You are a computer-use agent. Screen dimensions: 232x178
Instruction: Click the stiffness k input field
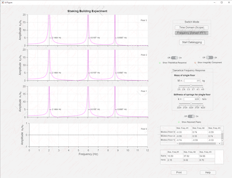pyautogui.click(x=192, y=99)
